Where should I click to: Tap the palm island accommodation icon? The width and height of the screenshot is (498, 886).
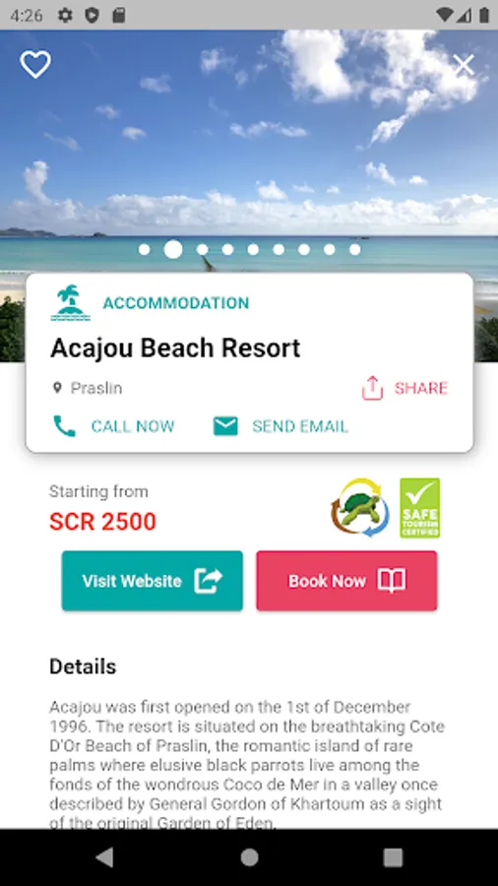(71, 303)
